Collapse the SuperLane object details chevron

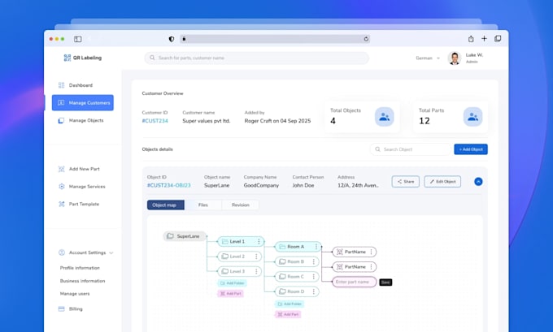click(x=478, y=182)
